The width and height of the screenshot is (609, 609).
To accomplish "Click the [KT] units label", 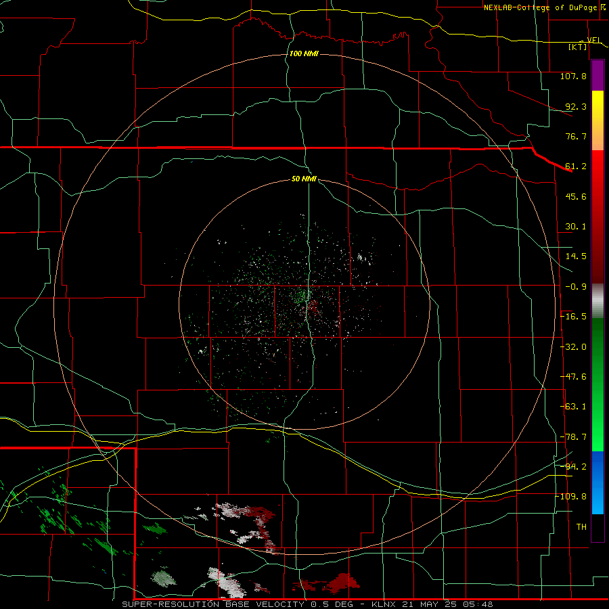I will point(578,47).
